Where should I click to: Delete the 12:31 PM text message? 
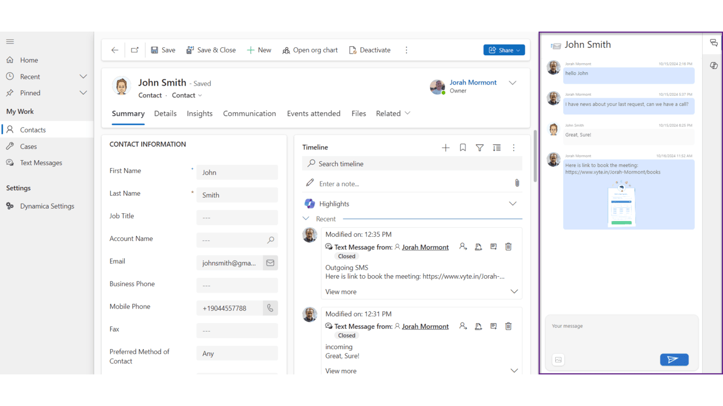[508, 326]
